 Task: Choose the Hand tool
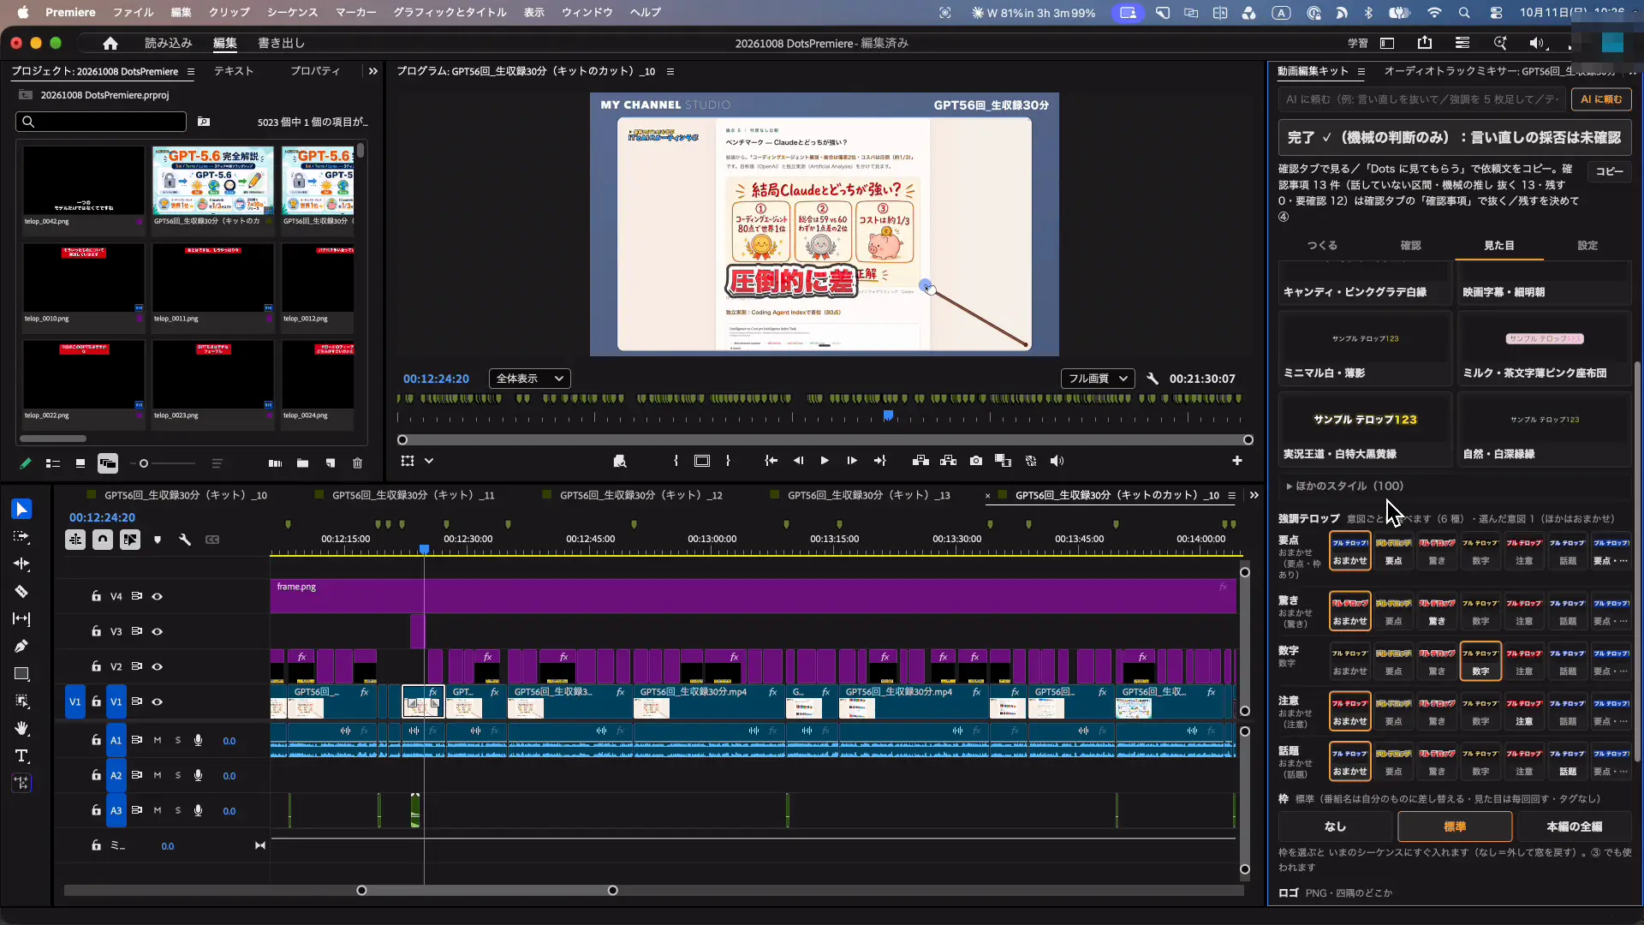(x=21, y=729)
